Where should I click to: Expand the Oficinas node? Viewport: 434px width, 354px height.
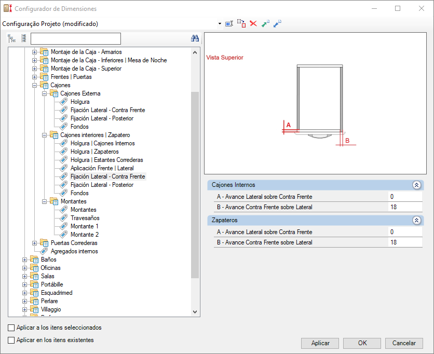coord(24,268)
